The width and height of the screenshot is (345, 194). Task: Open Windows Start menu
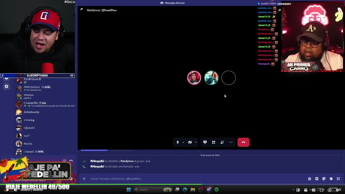129,190
